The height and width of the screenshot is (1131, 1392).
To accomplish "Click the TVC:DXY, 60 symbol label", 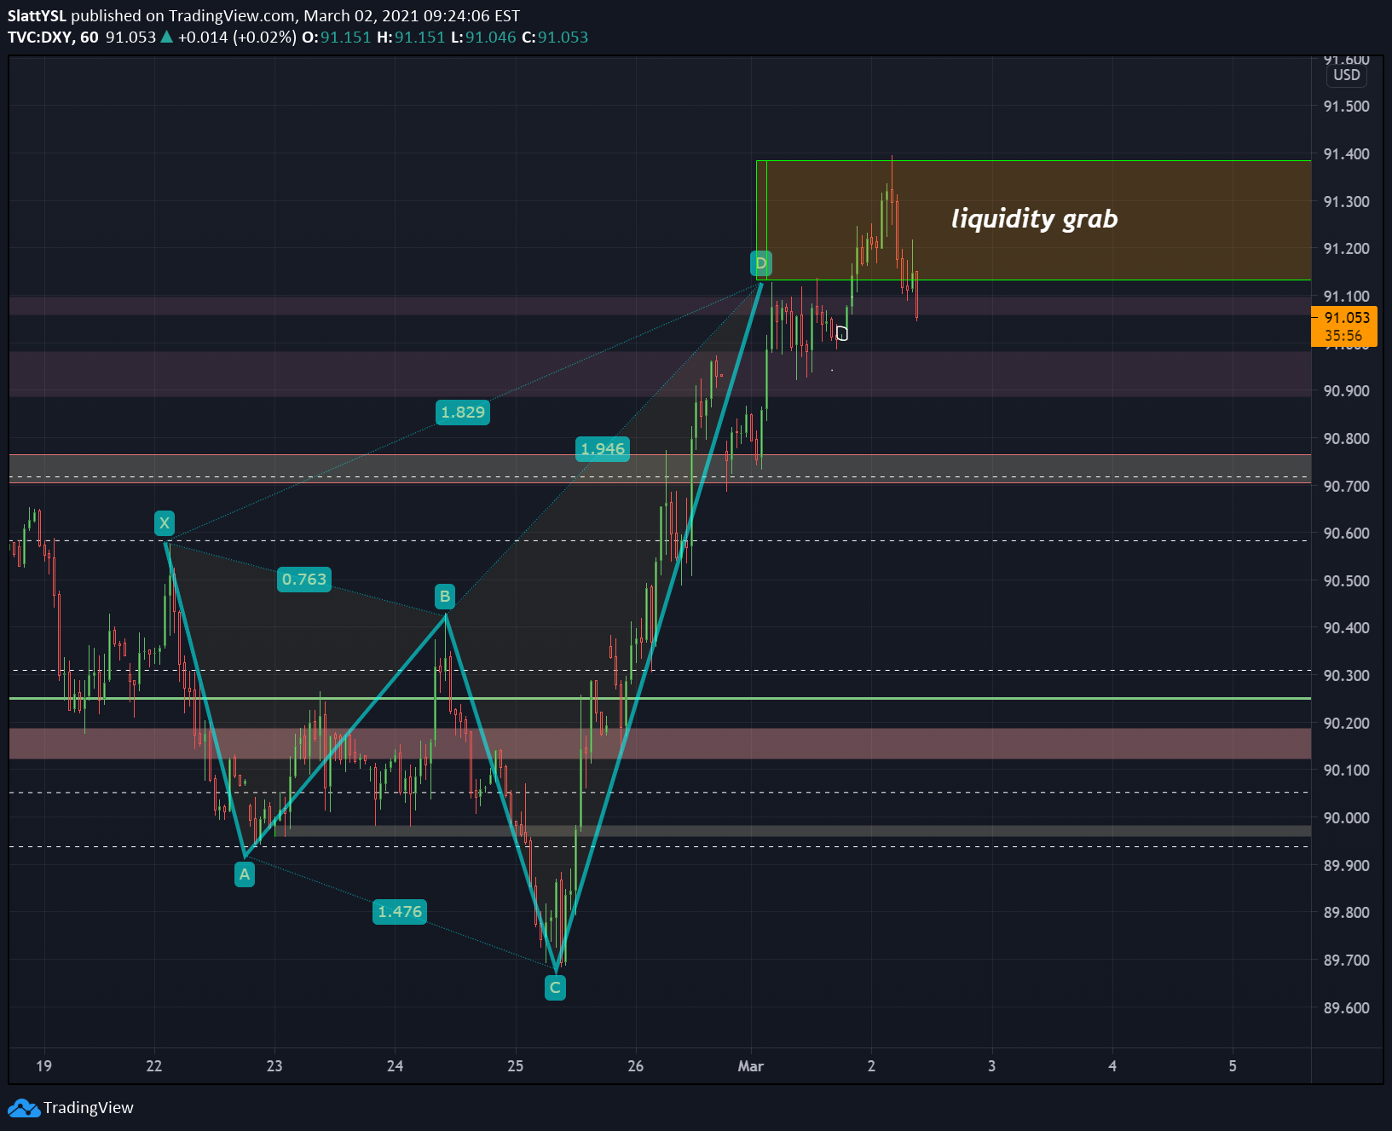I will point(53,38).
